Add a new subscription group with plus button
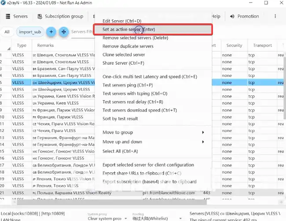Viewport: 286px width, 221px height. (x=51, y=32)
